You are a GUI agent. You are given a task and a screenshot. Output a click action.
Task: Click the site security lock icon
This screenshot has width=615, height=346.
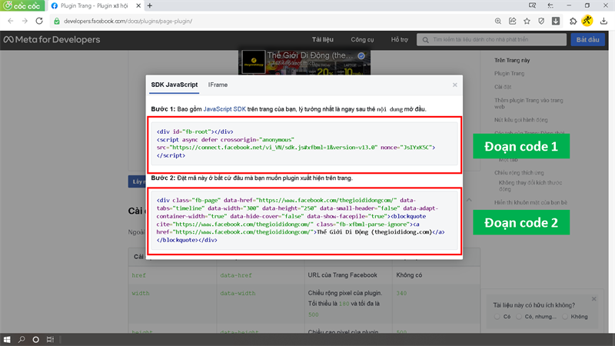tap(57, 22)
